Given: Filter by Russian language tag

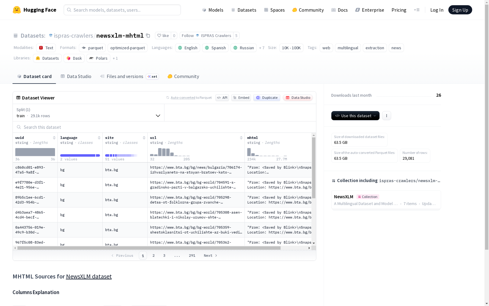Looking at the screenshot, I should pyautogui.click(x=244, y=48).
